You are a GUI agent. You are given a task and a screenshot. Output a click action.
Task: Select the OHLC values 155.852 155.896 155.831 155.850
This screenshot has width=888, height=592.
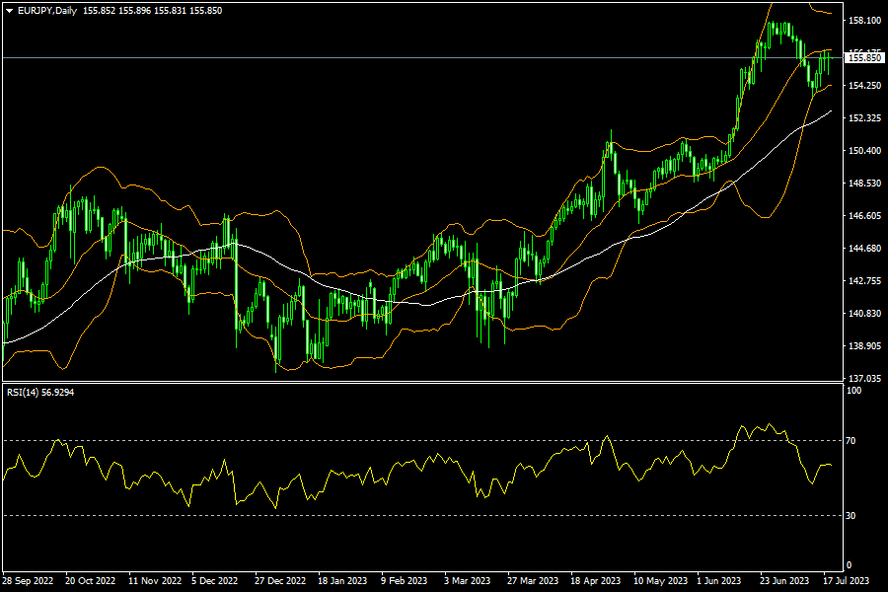(x=152, y=11)
